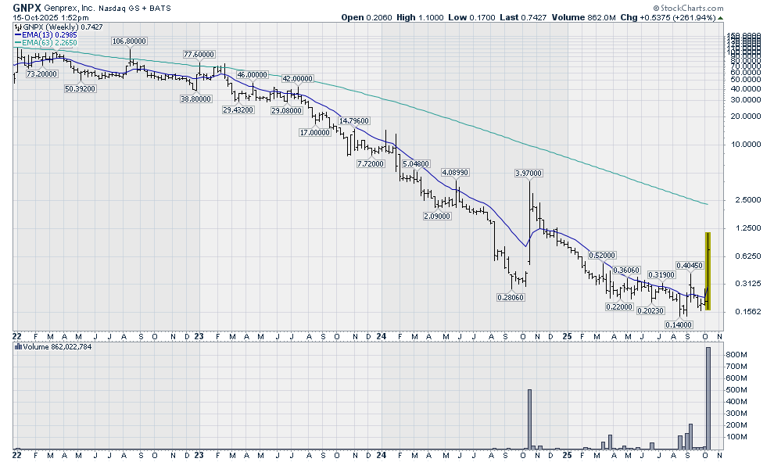Click the yellow highlighted final price bar

[708, 270]
